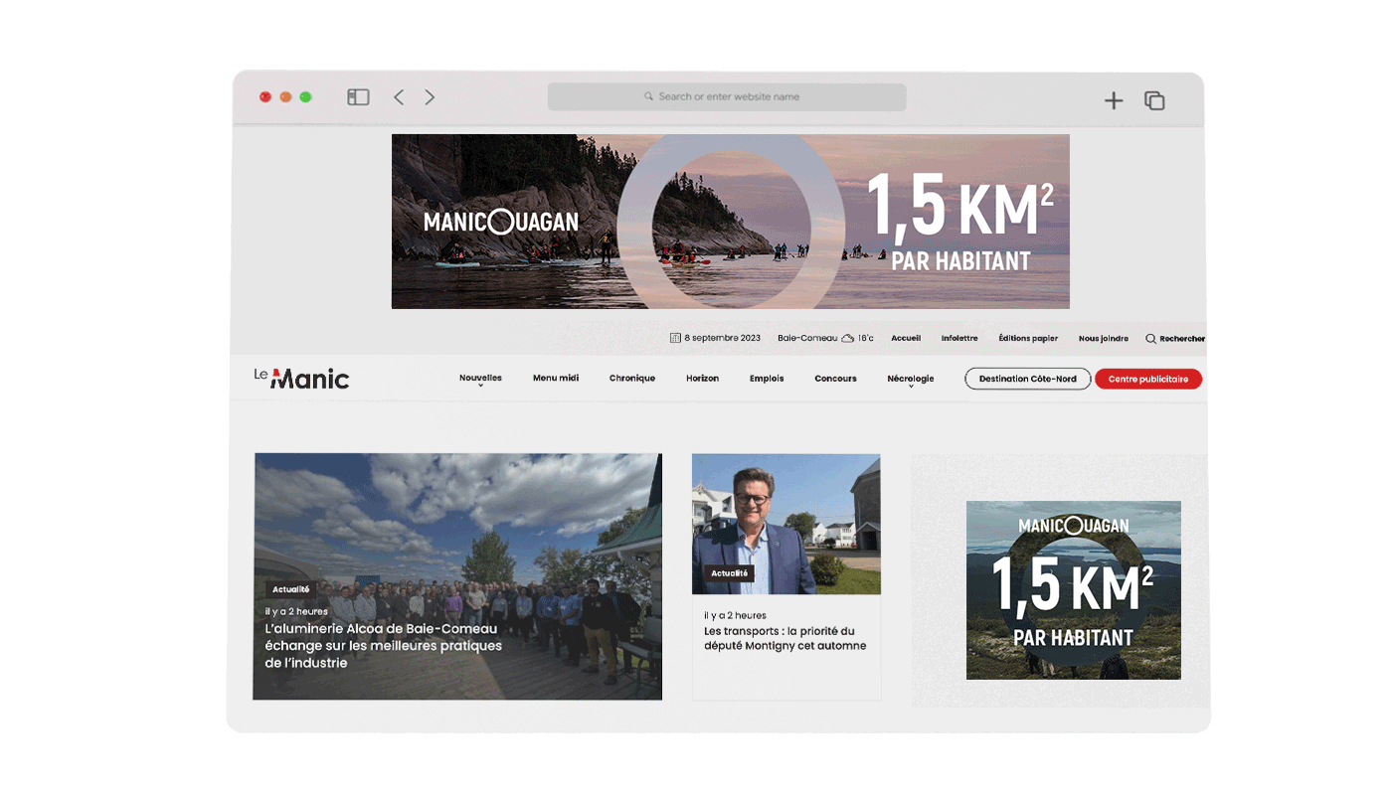Expand the Nécrologie menu arrow
Screen dimensions: 1392x795
(x=910, y=387)
